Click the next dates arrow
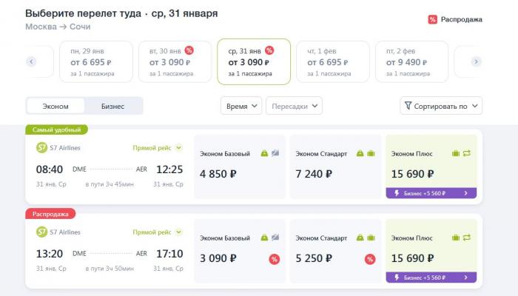This screenshot has width=518, height=296. (476, 61)
